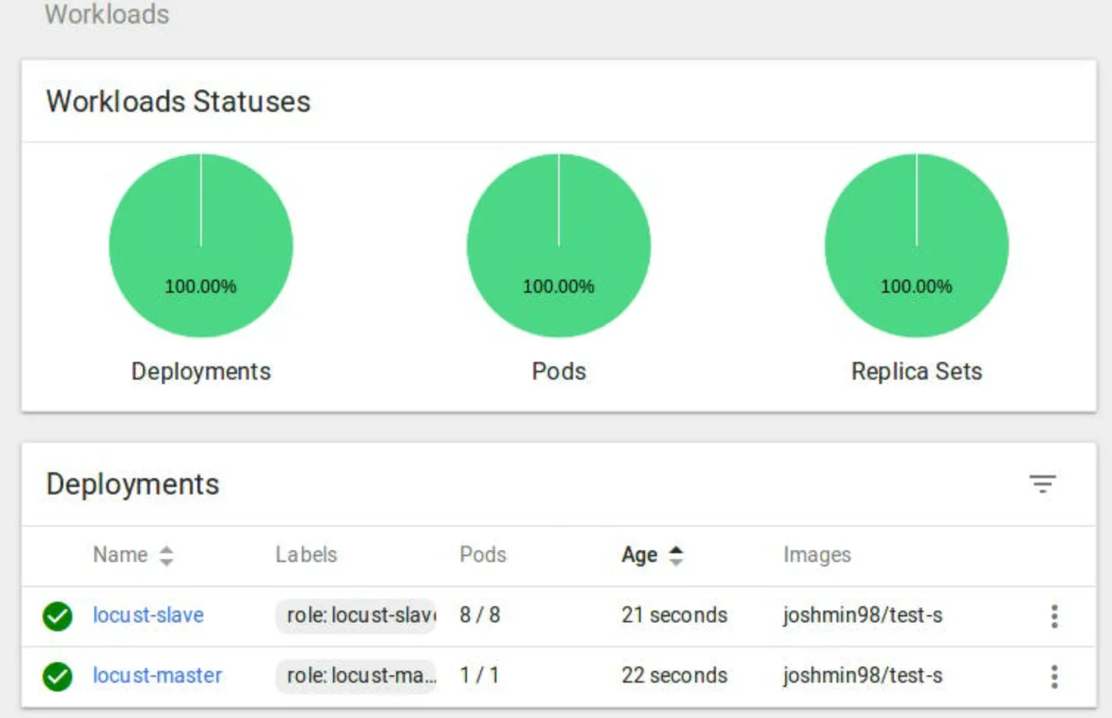
Task: Click the Images column header
Action: (x=817, y=555)
